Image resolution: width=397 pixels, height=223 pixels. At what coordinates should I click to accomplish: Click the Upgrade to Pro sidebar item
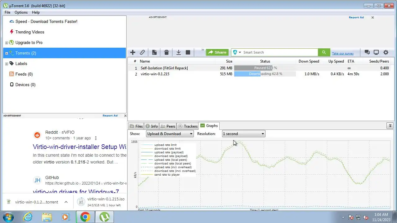pos(29,42)
